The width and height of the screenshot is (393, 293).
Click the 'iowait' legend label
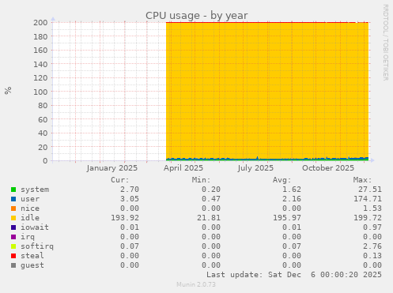pos(35,227)
